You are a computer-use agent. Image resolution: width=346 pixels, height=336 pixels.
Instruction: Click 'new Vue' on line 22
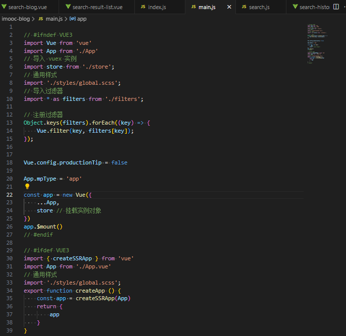(74, 195)
